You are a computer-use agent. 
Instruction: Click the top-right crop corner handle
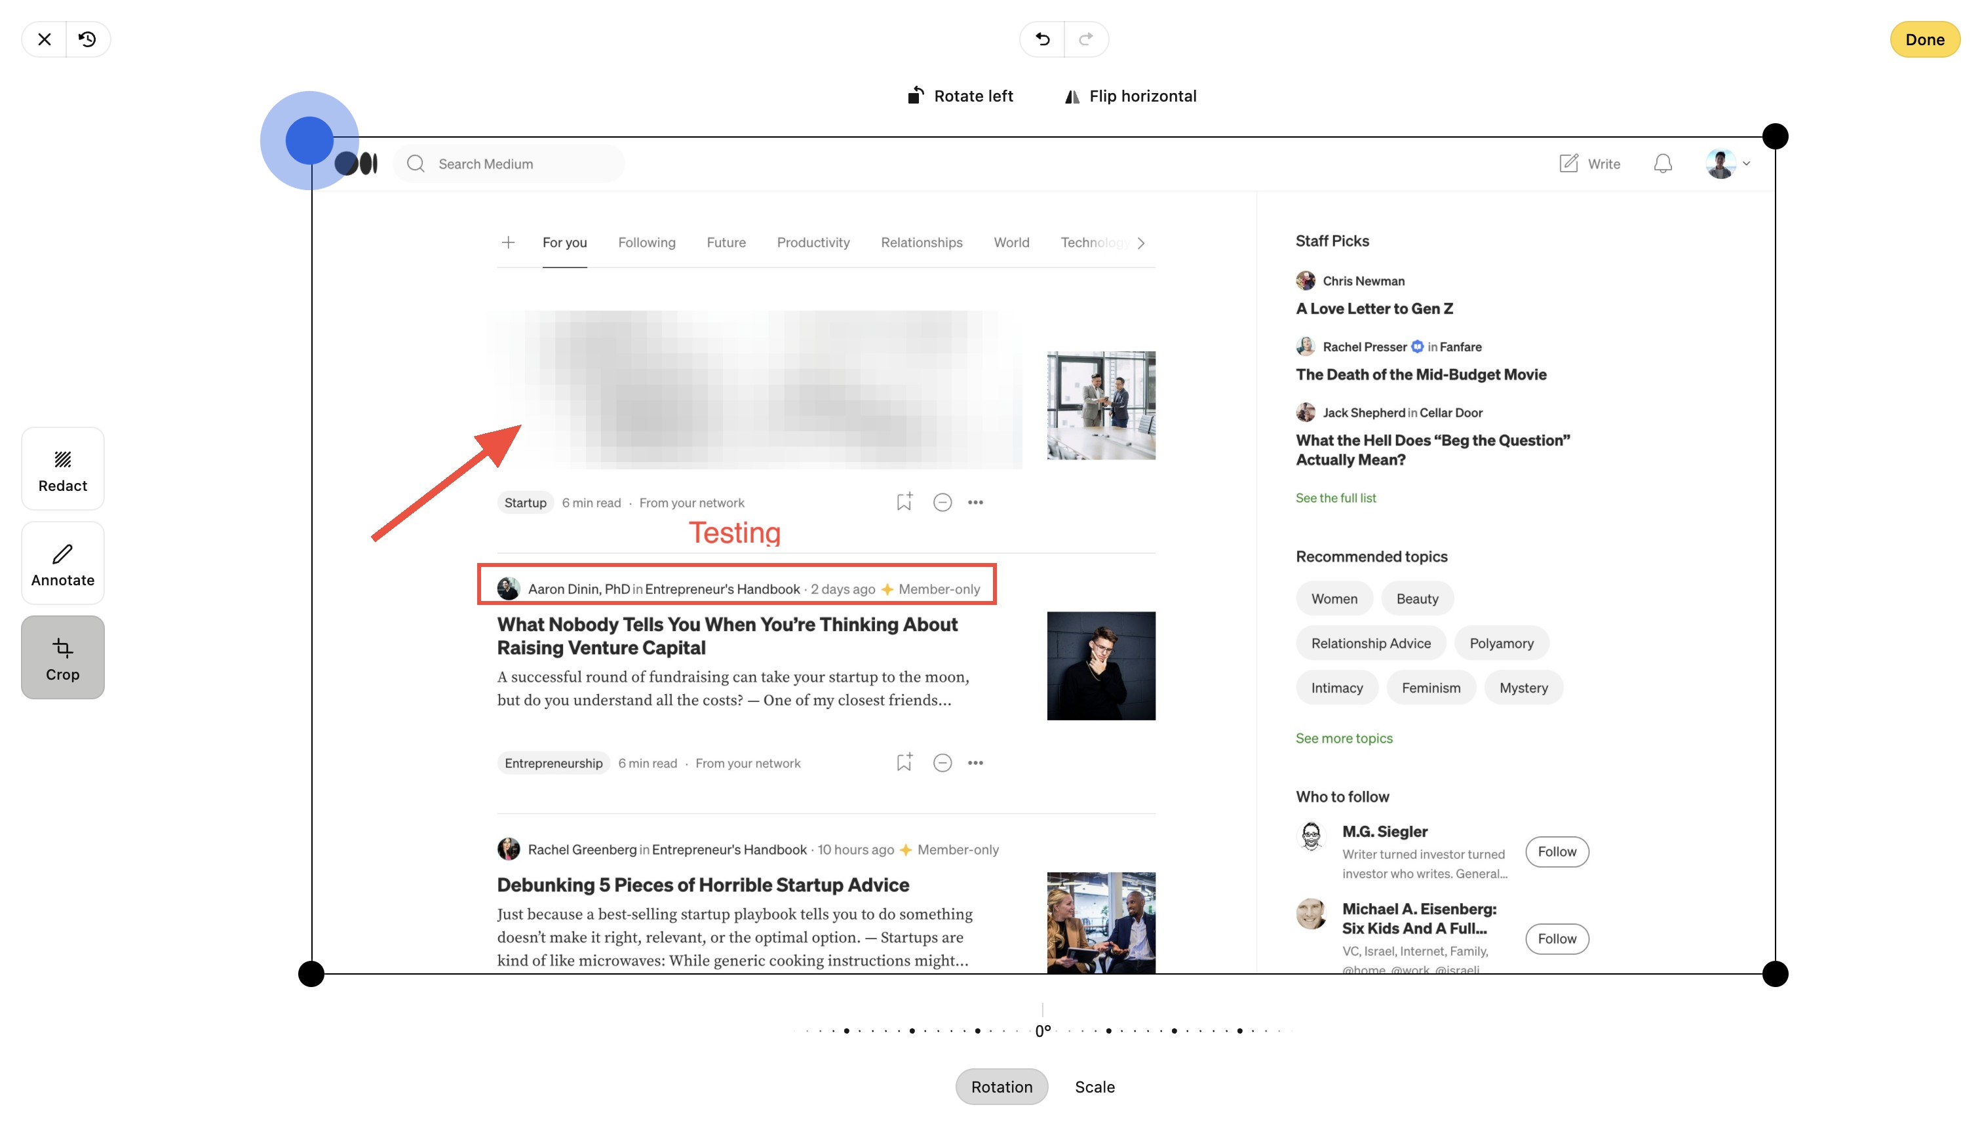1775,137
